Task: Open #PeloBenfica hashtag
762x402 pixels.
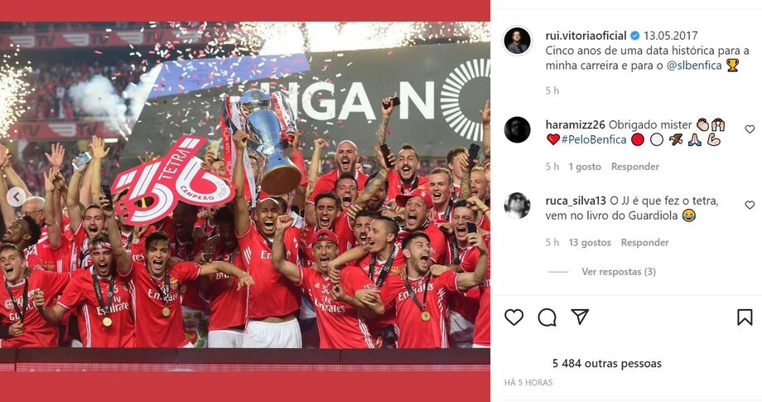Action: (x=594, y=140)
